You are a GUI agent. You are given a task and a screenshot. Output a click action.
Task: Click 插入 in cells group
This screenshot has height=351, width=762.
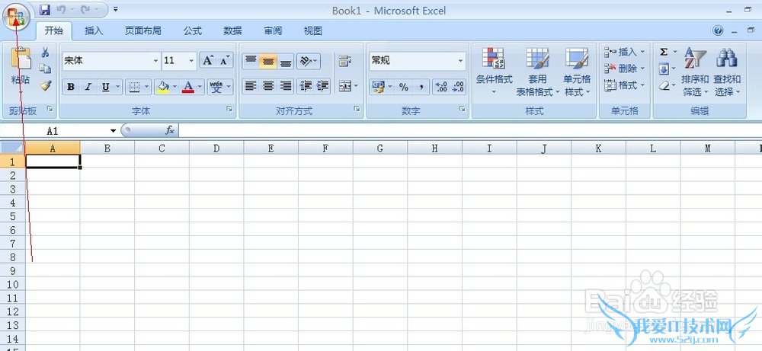624,52
